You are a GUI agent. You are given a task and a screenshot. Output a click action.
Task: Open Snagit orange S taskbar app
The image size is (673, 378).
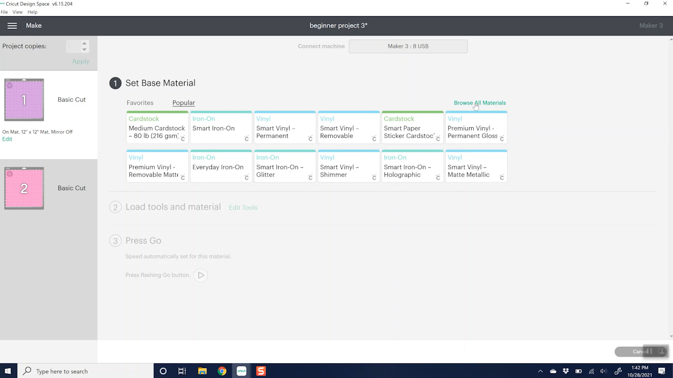pyautogui.click(x=261, y=371)
